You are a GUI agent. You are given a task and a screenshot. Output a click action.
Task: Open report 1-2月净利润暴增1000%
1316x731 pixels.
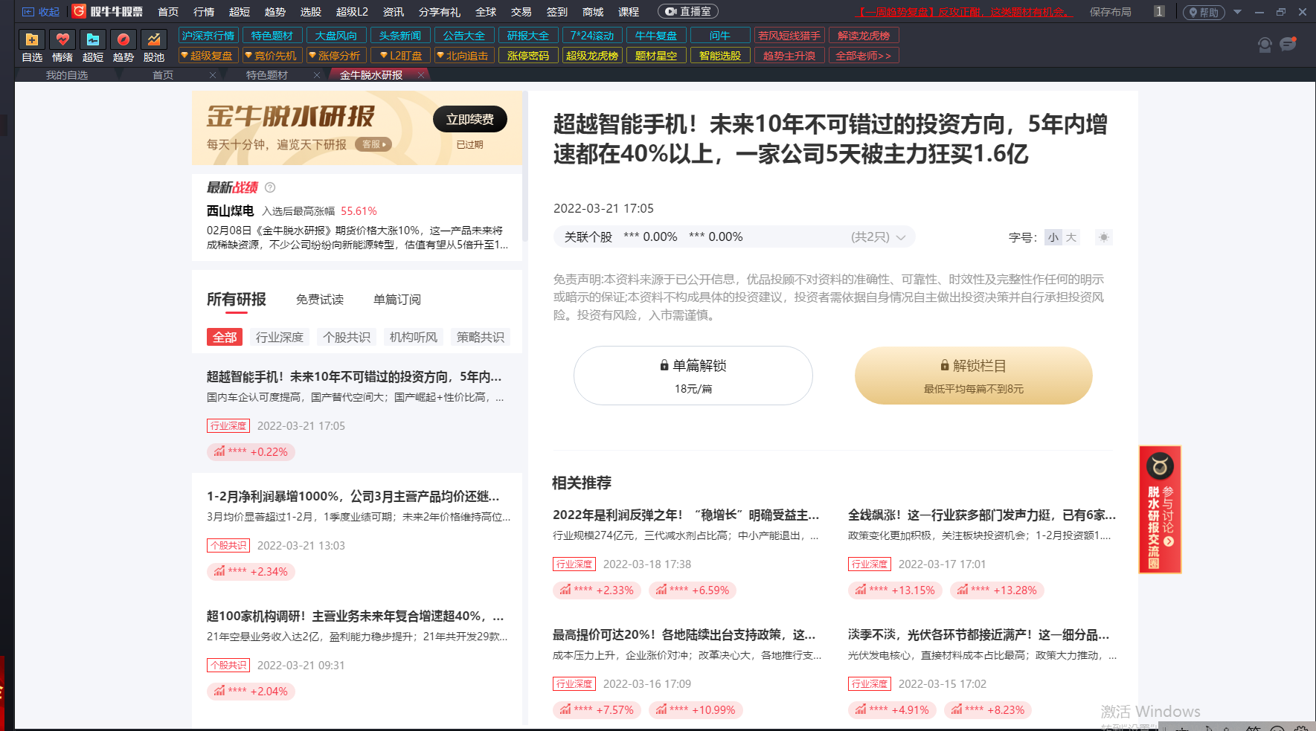pos(353,496)
